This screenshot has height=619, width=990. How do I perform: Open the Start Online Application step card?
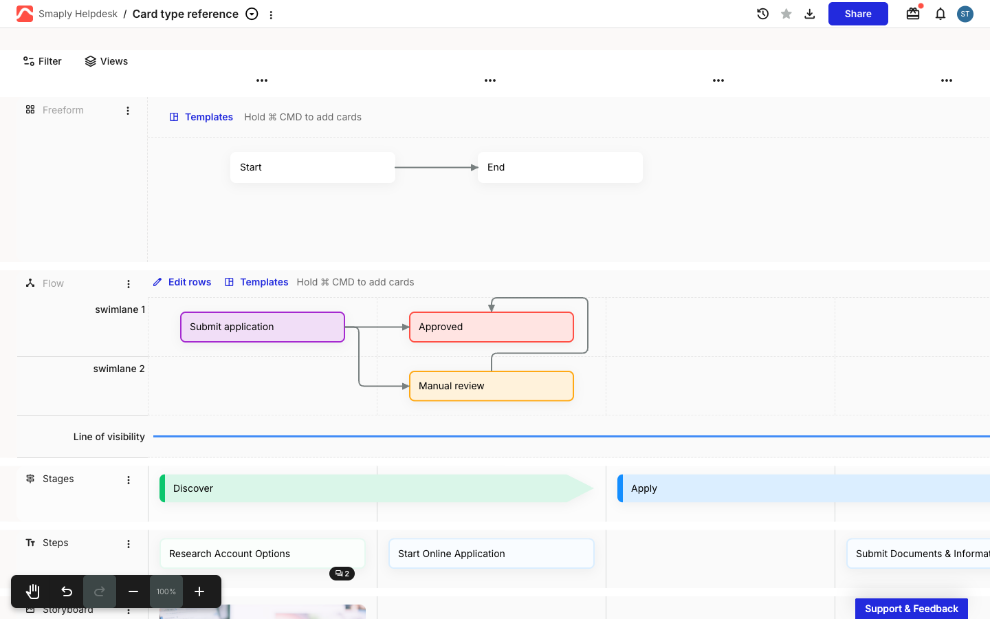point(492,554)
